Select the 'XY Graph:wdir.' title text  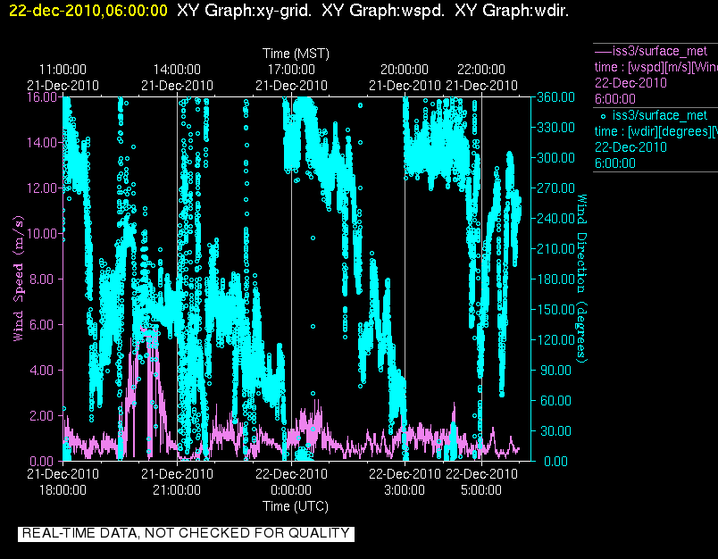point(512,11)
